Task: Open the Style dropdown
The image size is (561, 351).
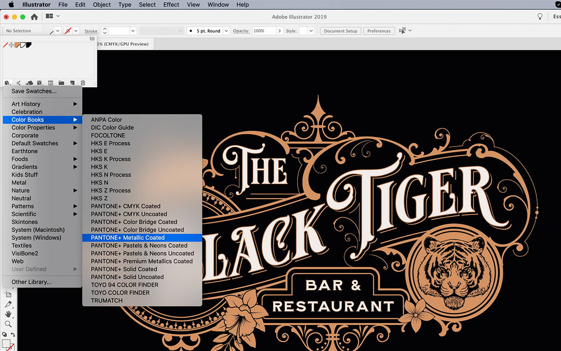Action: pos(311,31)
